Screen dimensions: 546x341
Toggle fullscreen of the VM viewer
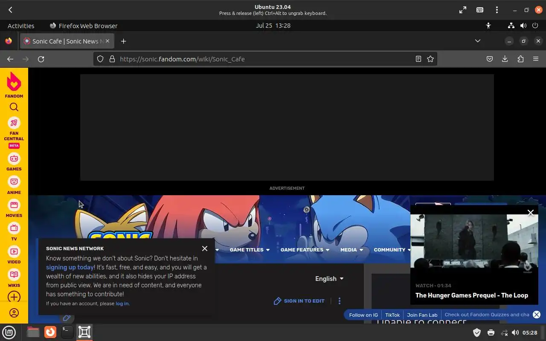[463, 10]
